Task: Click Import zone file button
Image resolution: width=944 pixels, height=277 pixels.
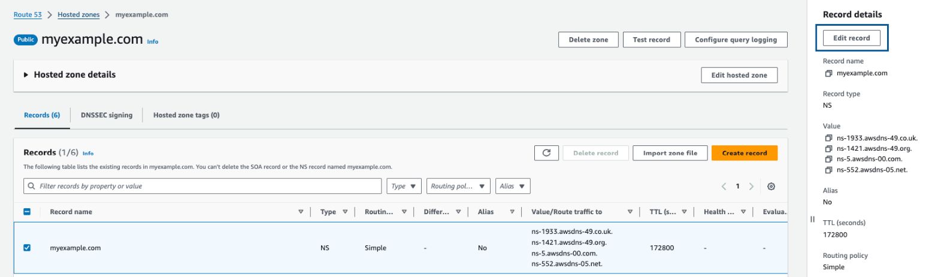Action: 670,153
